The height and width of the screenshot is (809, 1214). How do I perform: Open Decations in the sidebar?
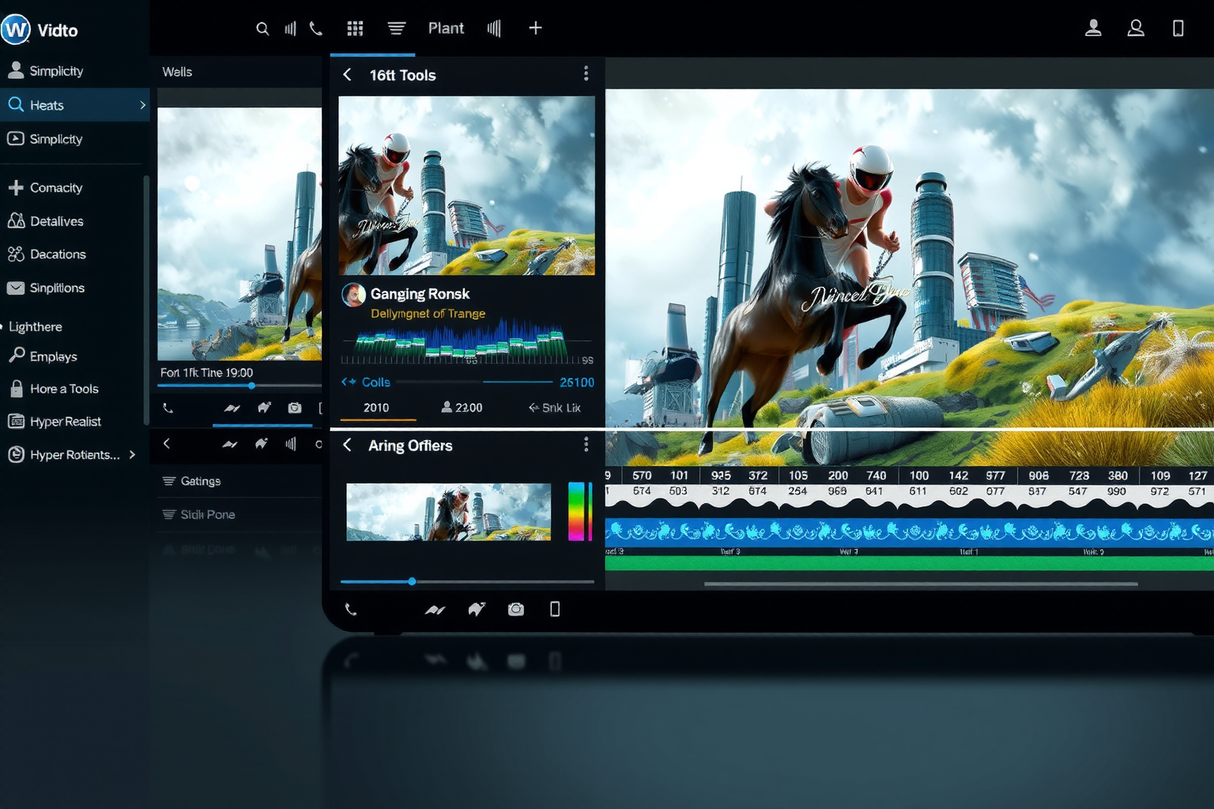point(58,254)
